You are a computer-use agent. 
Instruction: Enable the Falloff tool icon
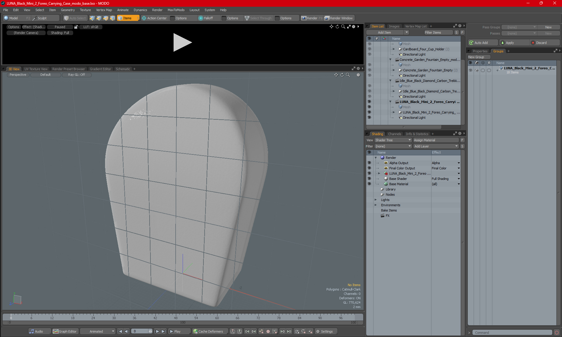click(x=201, y=18)
